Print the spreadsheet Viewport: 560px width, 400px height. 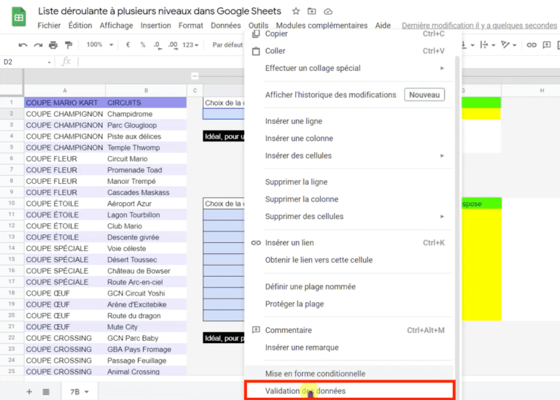[53, 45]
